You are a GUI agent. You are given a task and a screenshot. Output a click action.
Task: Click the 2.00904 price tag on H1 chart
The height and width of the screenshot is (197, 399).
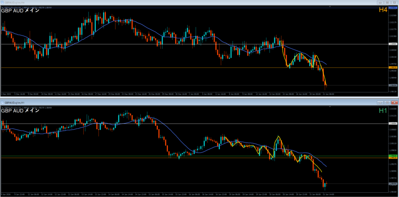393,124
